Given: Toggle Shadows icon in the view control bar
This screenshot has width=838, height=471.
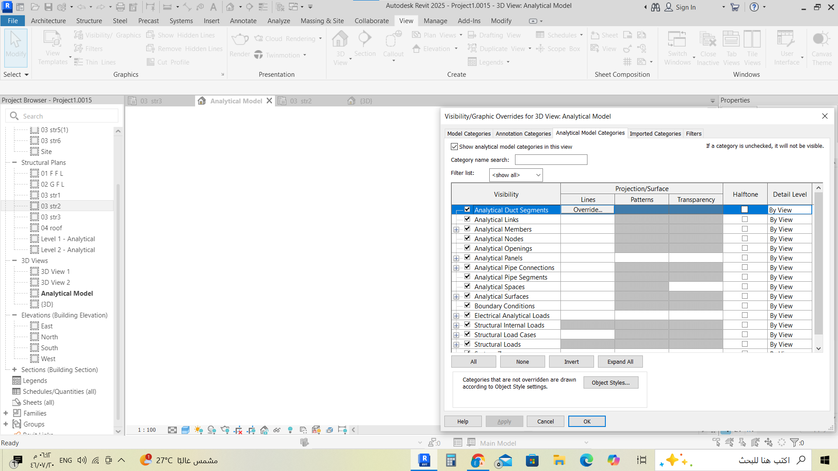Looking at the screenshot, I should [212, 430].
